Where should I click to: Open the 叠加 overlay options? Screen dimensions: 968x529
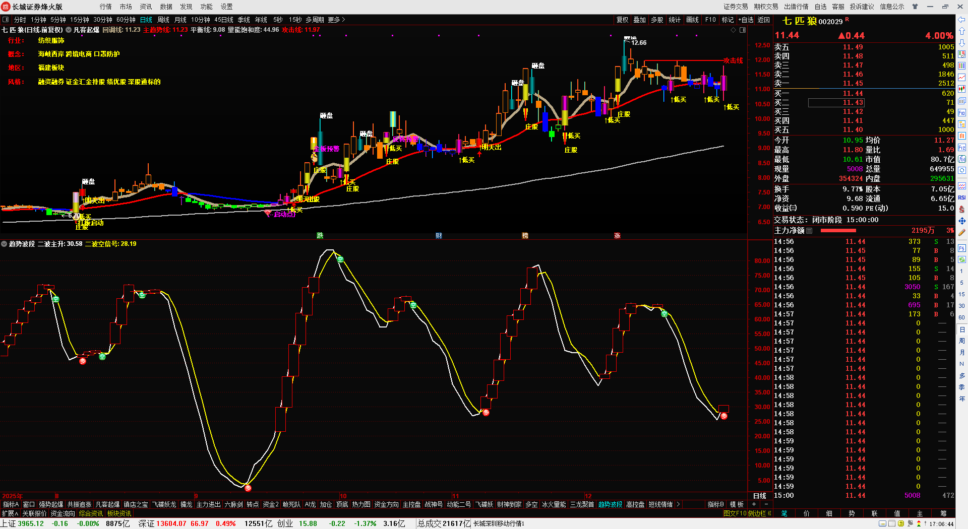tap(640, 20)
